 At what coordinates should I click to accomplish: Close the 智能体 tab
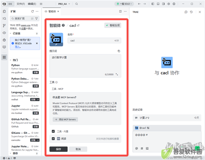(x=58, y=11)
